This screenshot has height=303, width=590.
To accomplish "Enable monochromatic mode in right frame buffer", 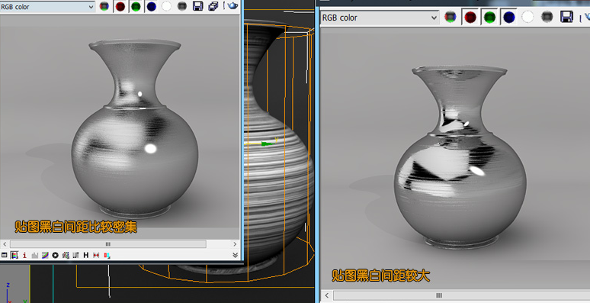I will coord(547,17).
